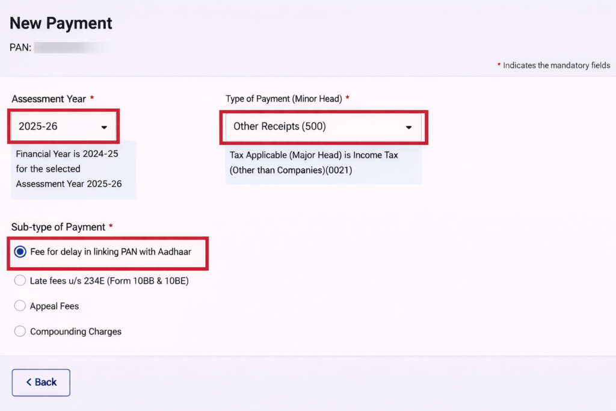The width and height of the screenshot is (616, 411).
Task: Expand the Other Receipts (500) dropdown
Action: pos(322,126)
